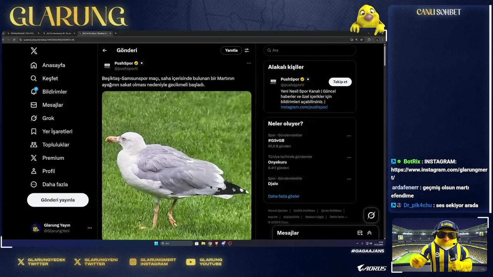This screenshot has width=493, height=277.
Task: Open reply filter settings icon
Action: coord(247,50)
